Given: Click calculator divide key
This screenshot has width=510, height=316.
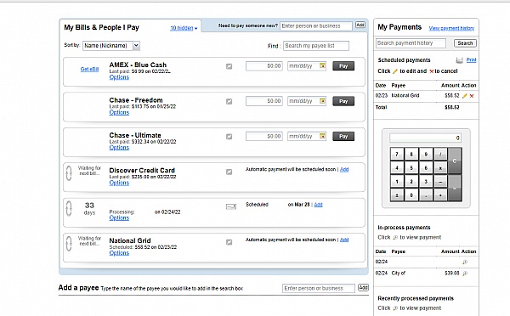Looking at the screenshot, I should (x=440, y=155).
